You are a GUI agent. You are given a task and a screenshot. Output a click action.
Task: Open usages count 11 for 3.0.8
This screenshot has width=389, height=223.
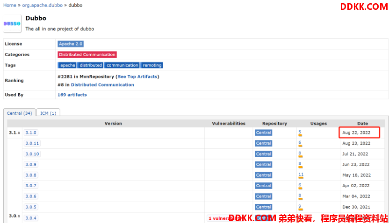tap(301, 174)
